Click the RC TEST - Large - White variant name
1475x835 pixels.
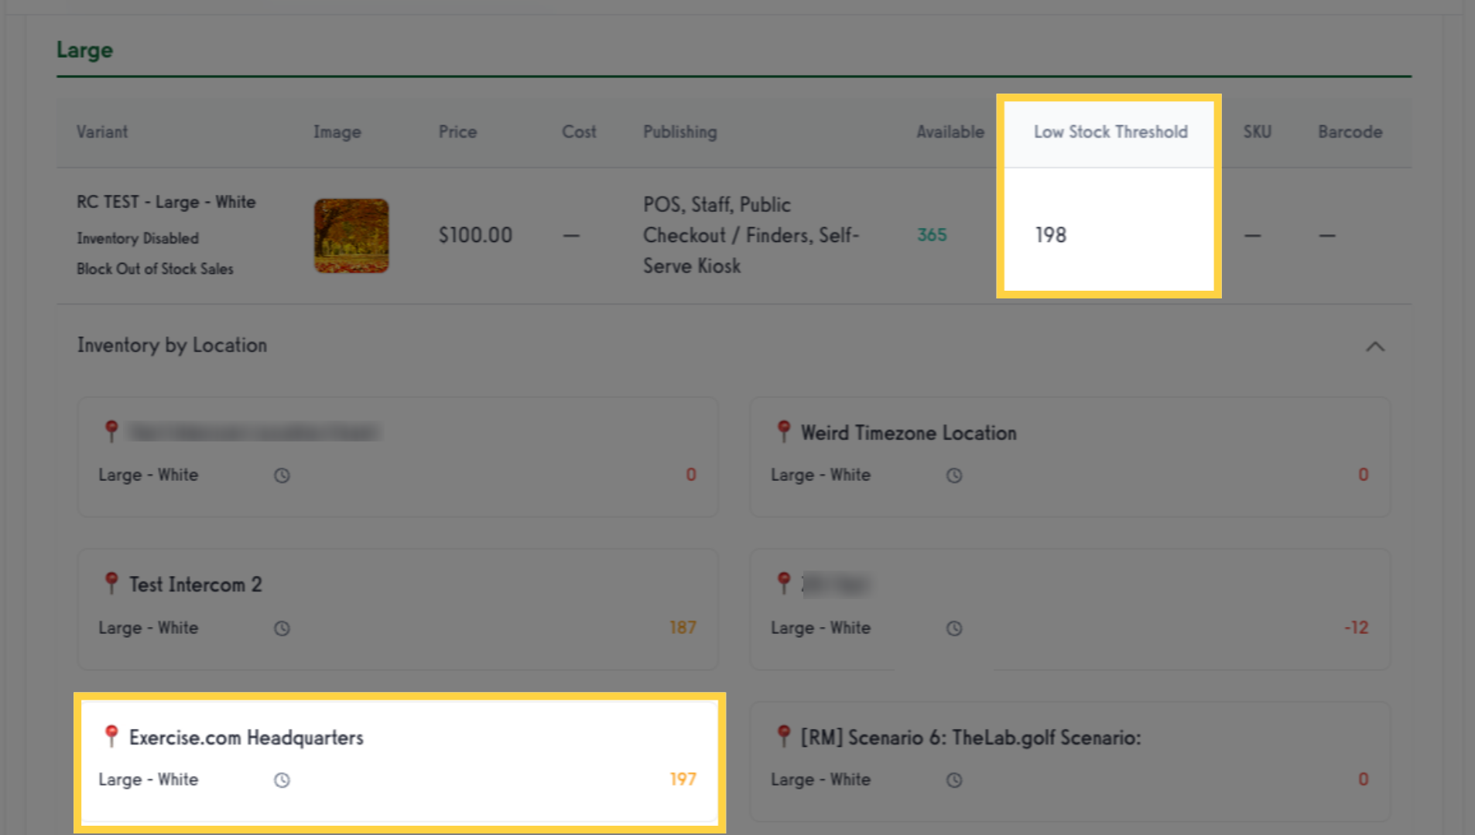(166, 202)
